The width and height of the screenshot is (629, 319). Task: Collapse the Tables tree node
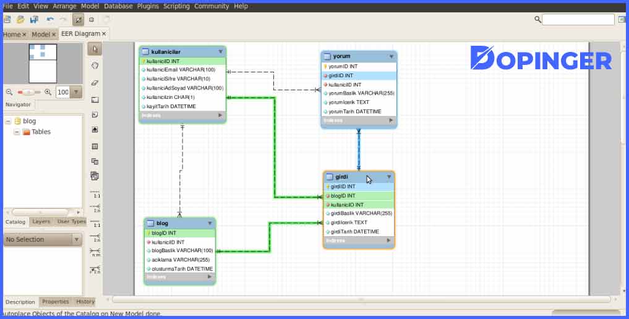coord(17,132)
